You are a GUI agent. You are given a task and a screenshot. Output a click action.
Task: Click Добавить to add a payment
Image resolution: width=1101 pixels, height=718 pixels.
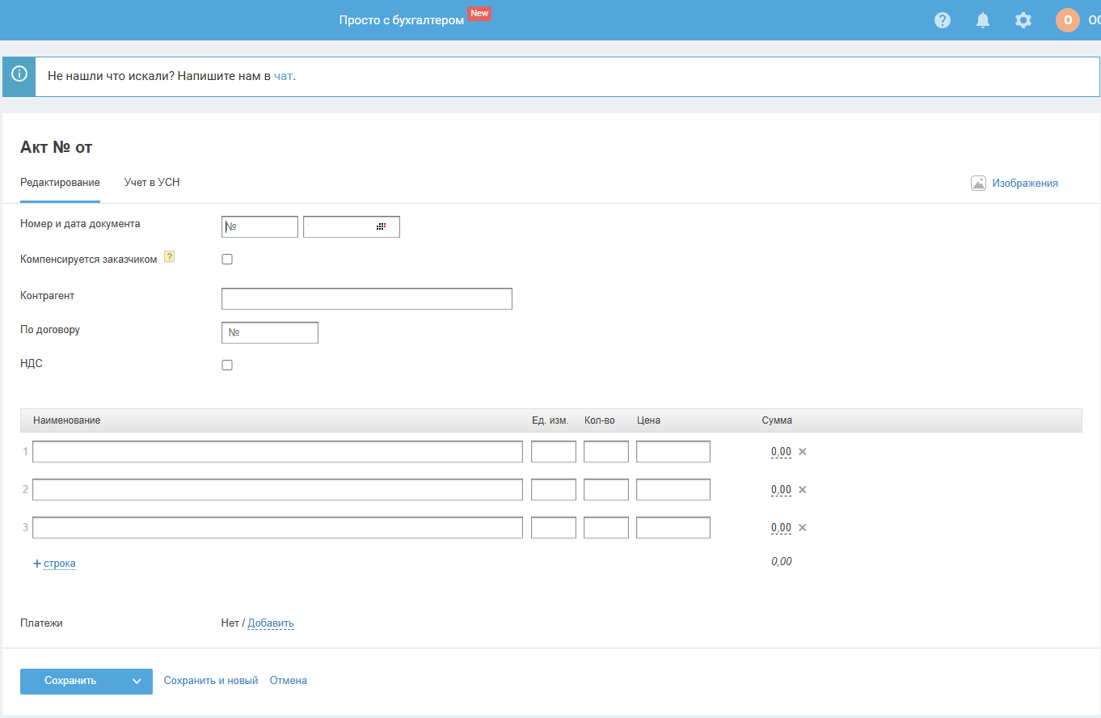(x=271, y=623)
